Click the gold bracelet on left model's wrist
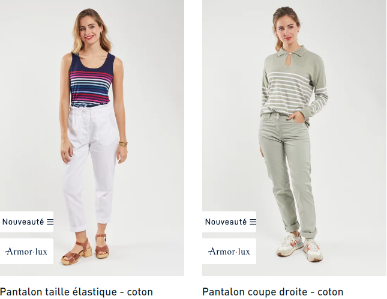The image size is (387, 299). click(122, 143)
